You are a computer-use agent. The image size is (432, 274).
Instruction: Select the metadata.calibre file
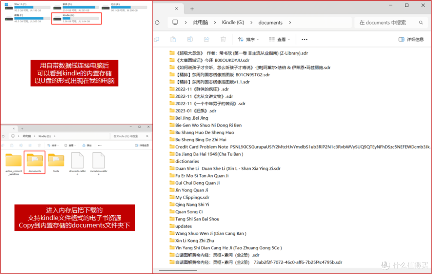99,164
